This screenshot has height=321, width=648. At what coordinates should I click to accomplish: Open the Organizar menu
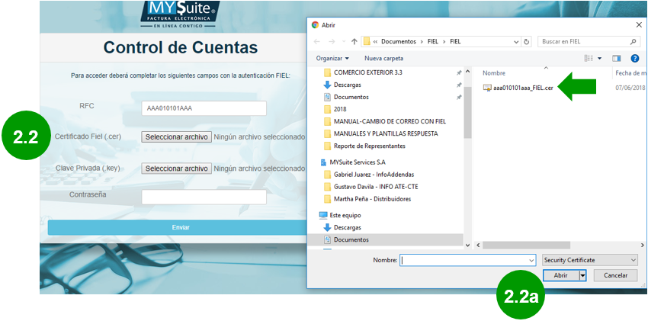click(x=332, y=58)
